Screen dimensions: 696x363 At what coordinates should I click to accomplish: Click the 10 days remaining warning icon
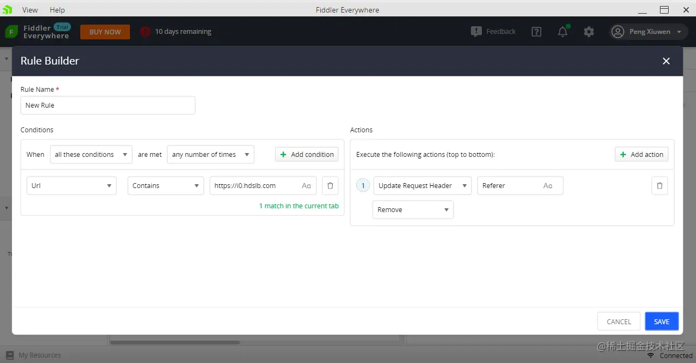pyautogui.click(x=145, y=32)
